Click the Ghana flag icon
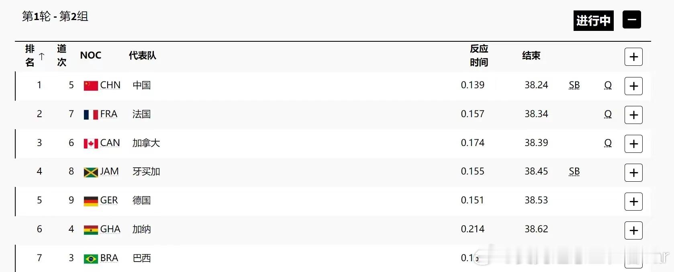This screenshot has width=674, height=272. click(x=91, y=230)
